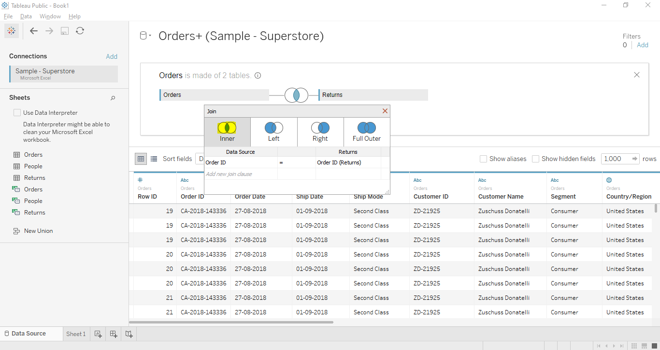660x350 pixels.
Task: Switch to data grid preview view
Action: tap(141, 159)
